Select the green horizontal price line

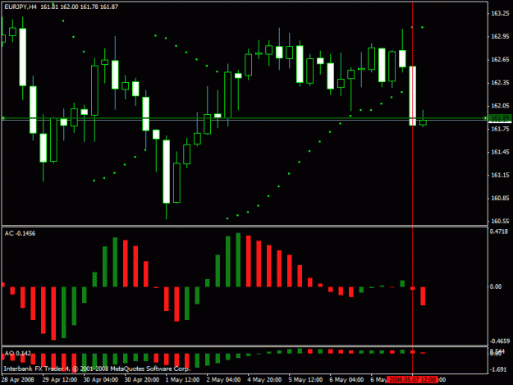coord(244,117)
